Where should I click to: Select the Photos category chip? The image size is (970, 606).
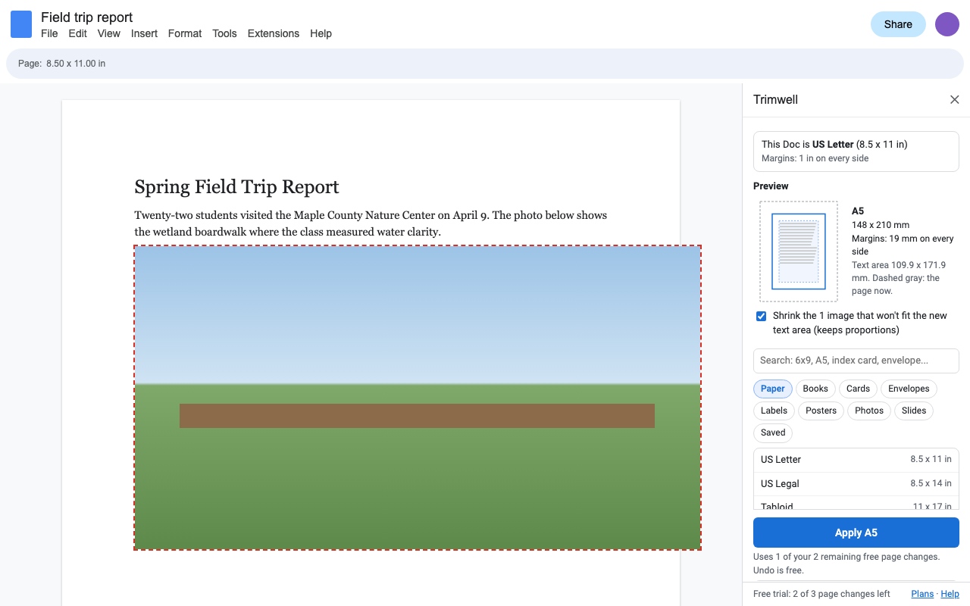tap(869, 411)
